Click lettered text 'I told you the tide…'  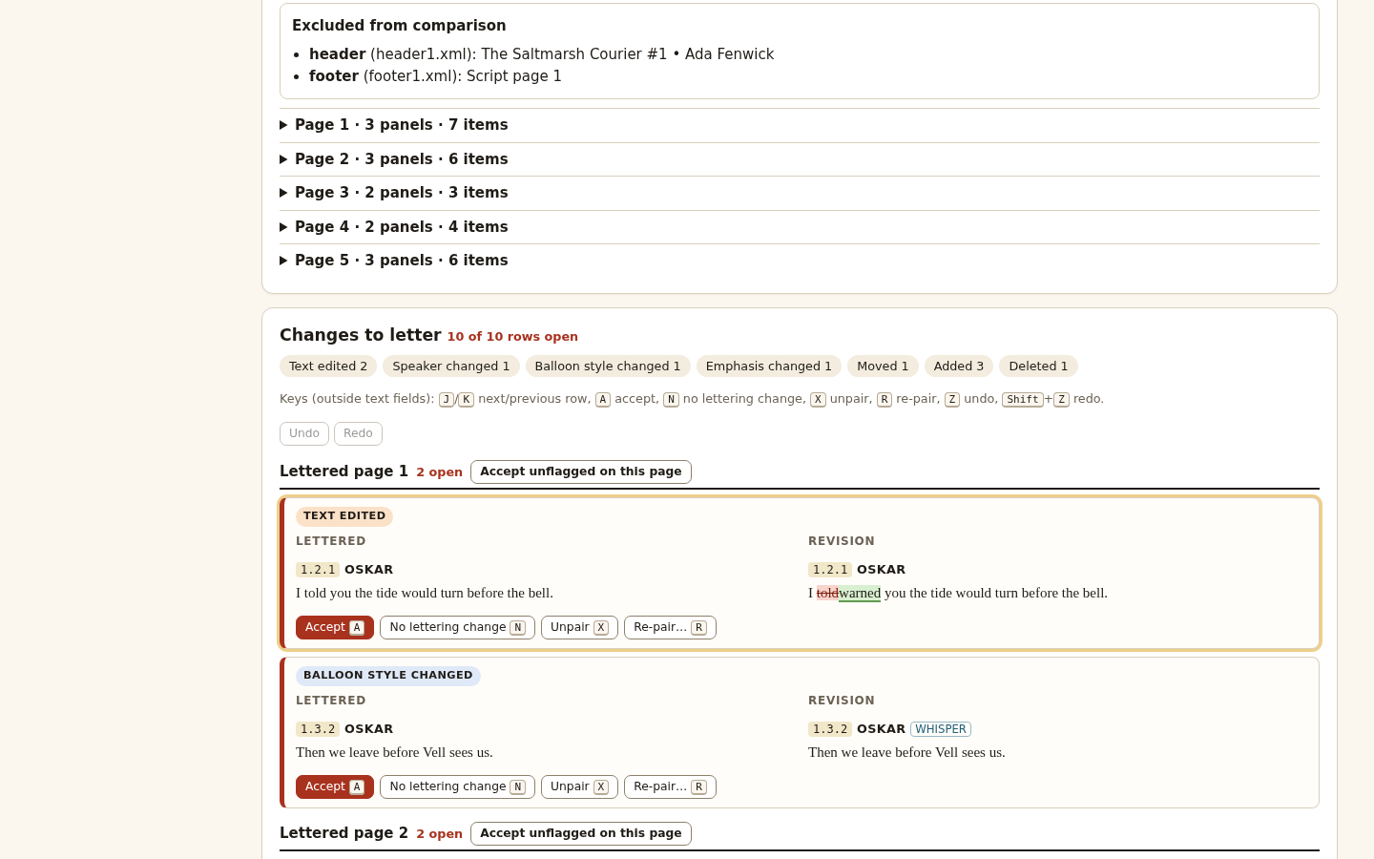[x=425, y=594]
